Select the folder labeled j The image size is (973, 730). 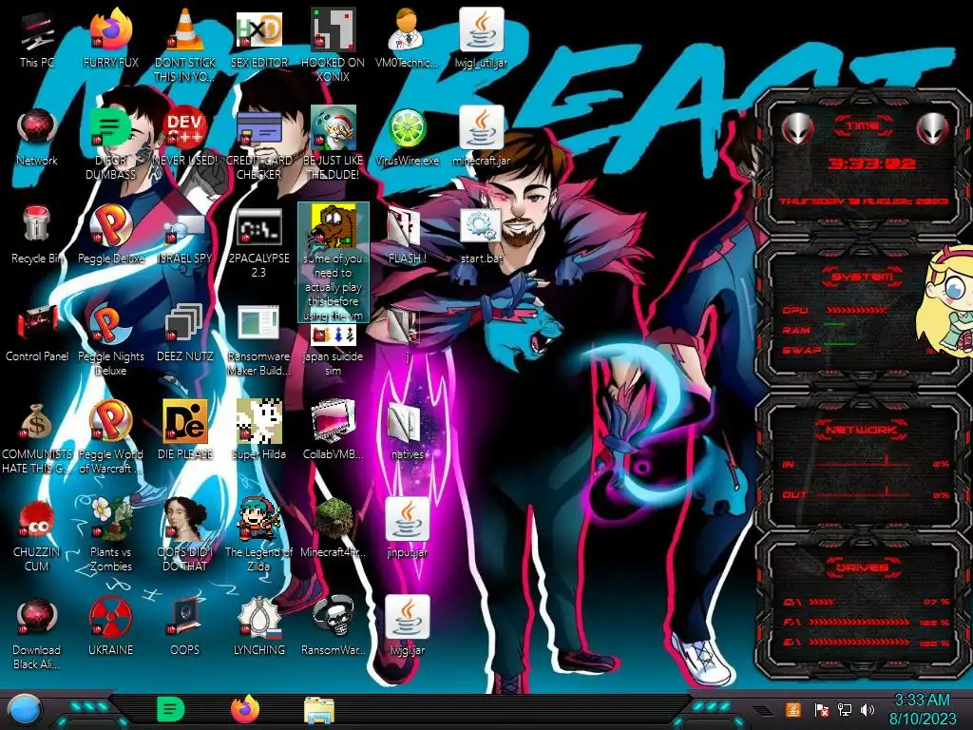click(405, 325)
